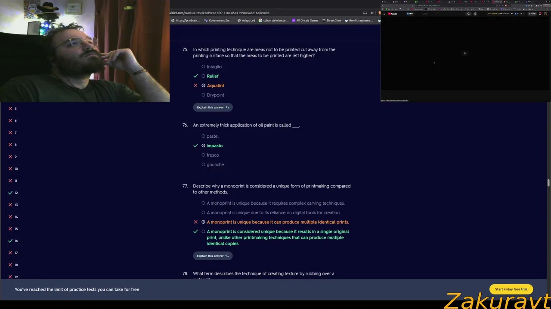Screen dimensions: 551x309
Task: Jump to question 6 in sidebar
Action: 13,121
